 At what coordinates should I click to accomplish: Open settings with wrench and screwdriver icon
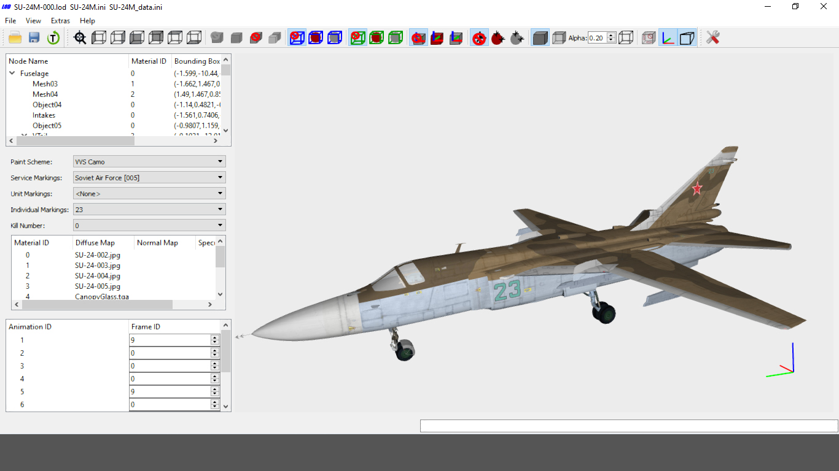[712, 38]
